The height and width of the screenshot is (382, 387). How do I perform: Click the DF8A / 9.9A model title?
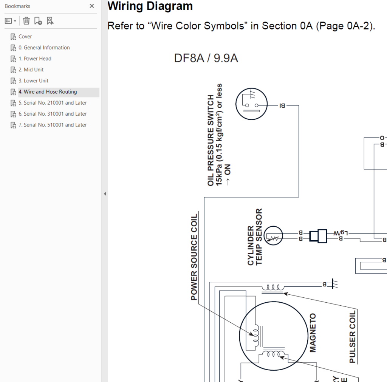(206, 59)
